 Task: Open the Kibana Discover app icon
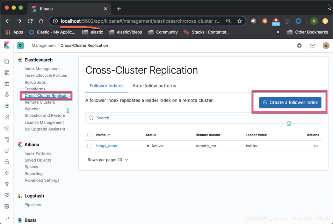6,61
